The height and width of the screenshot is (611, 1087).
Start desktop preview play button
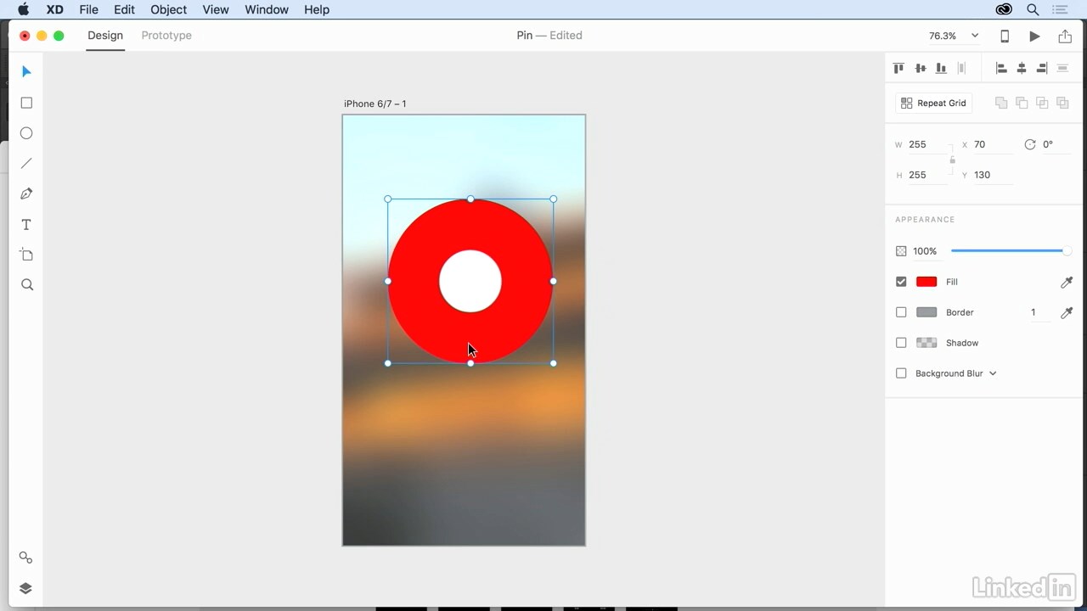1034,36
